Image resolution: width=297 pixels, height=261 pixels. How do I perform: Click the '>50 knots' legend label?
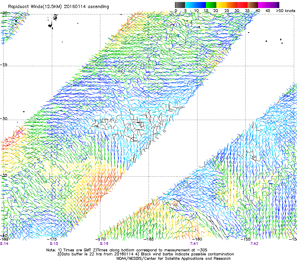[x=285, y=10]
